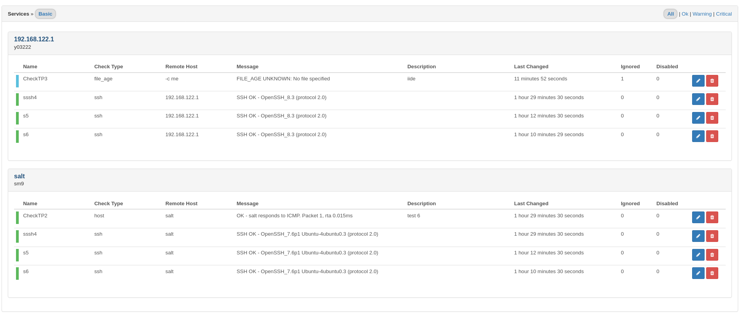Filter services by Ok status
The width and height of the screenshot is (744, 318).
point(685,14)
